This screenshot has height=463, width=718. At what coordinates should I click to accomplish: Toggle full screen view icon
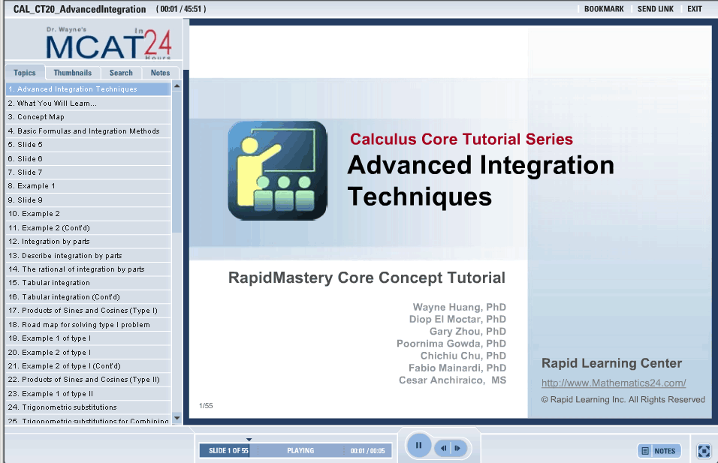pyautogui.click(x=704, y=451)
